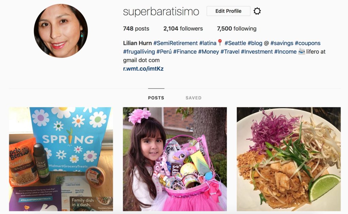Open the #Finance hashtag

(185, 52)
